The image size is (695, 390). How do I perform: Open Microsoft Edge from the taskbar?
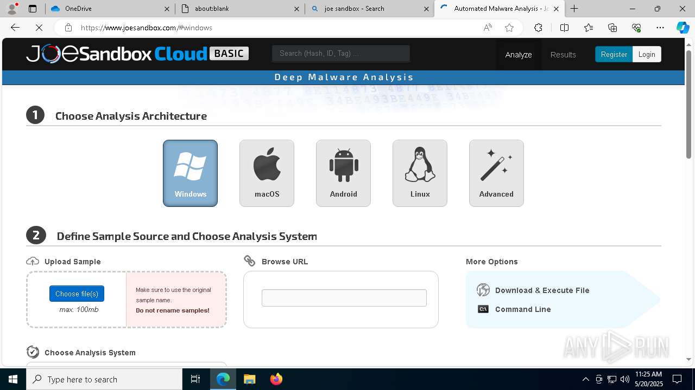click(223, 379)
